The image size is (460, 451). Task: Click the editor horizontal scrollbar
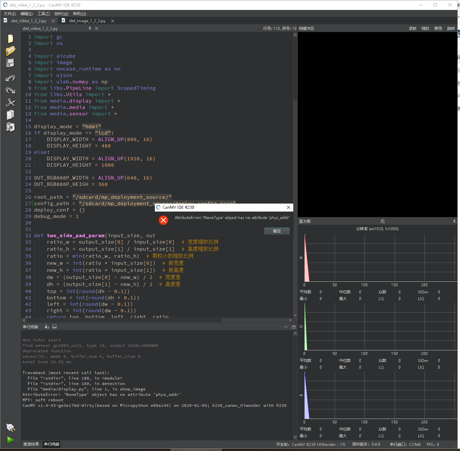(x=128, y=320)
